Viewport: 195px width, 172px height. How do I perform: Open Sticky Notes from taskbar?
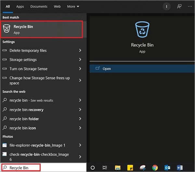130,168
